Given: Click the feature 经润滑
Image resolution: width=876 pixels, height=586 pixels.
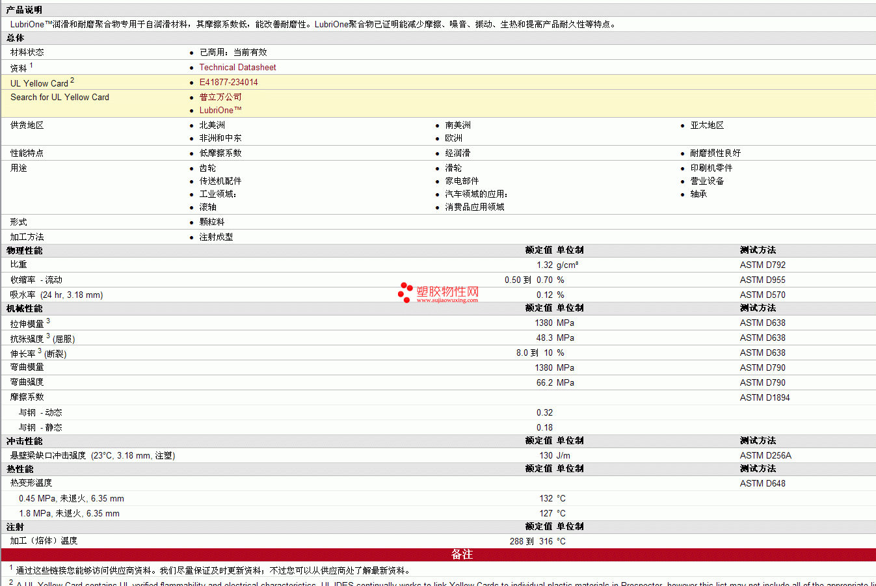Looking at the screenshot, I should (458, 153).
